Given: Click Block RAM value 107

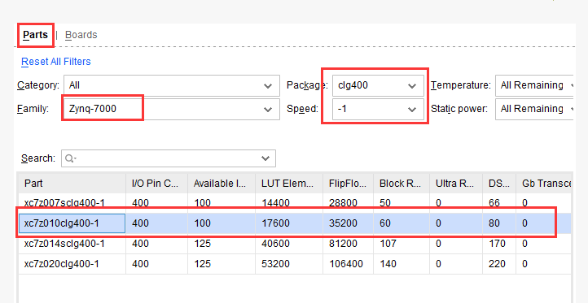Looking at the screenshot, I should point(388,244).
